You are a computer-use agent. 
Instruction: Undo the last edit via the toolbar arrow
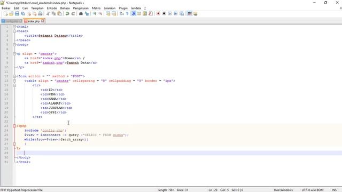click(x=67, y=14)
